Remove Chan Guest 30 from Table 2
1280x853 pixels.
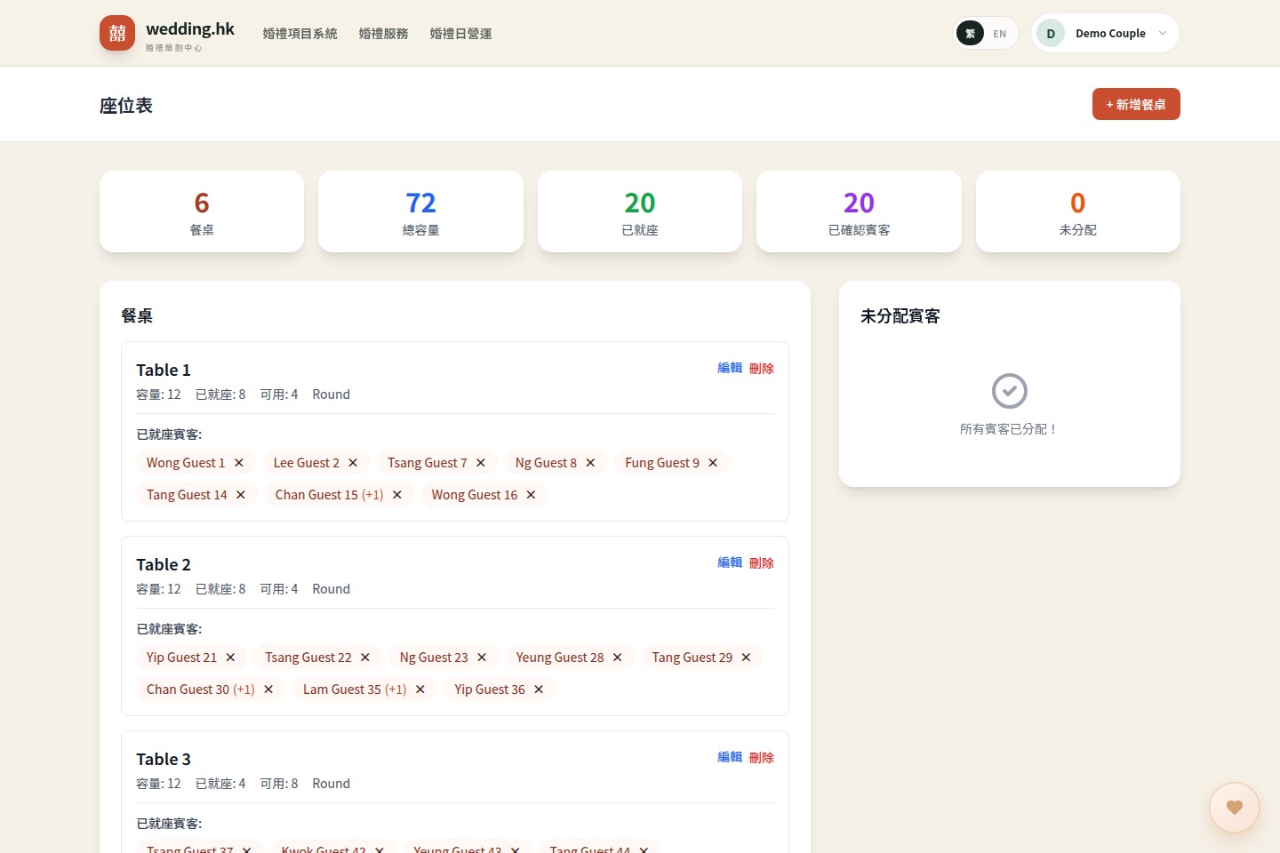point(268,690)
